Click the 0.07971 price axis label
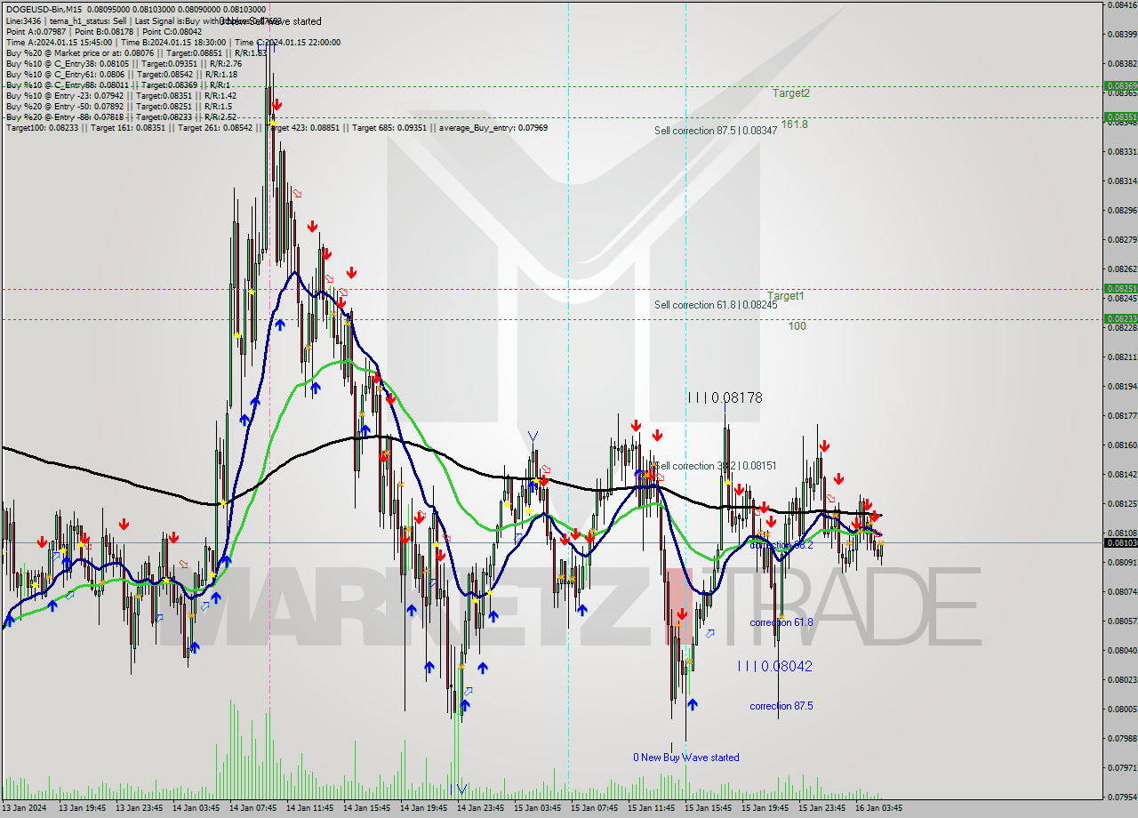Image resolution: width=1138 pixels, height=818 pixels. (1122, 768)
